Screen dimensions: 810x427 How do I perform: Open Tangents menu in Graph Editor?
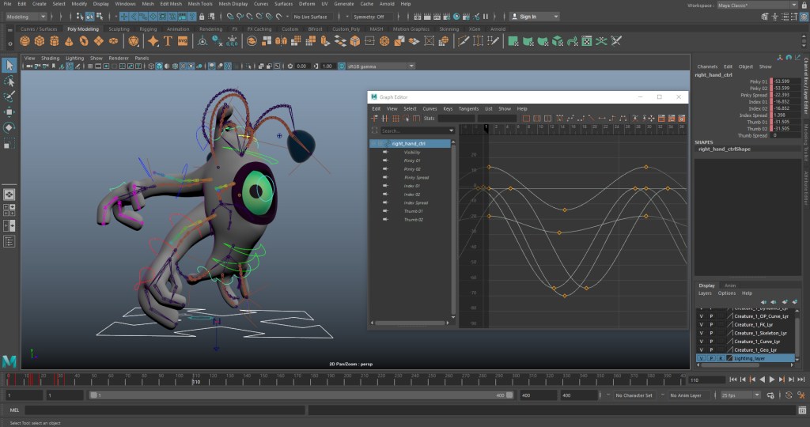pos(468,108)
